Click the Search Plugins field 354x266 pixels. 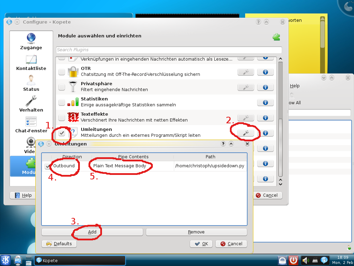tap(169, 50)
